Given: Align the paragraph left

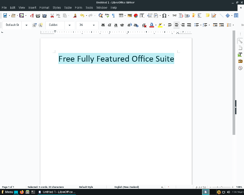Looking at the screenshot, I should 170,25.
